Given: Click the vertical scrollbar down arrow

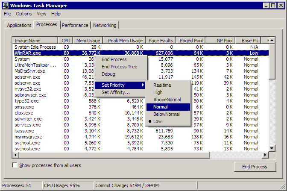Looking at the screenshot, I should tap(272, 148).
